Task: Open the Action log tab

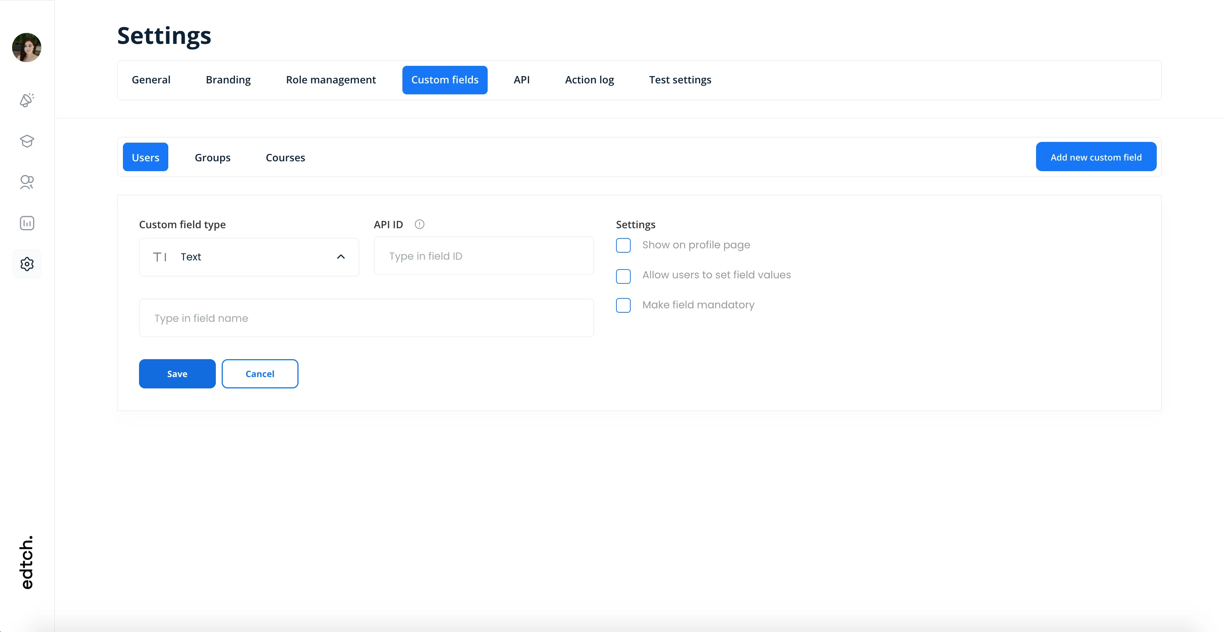Action: [x=589, y=80]
